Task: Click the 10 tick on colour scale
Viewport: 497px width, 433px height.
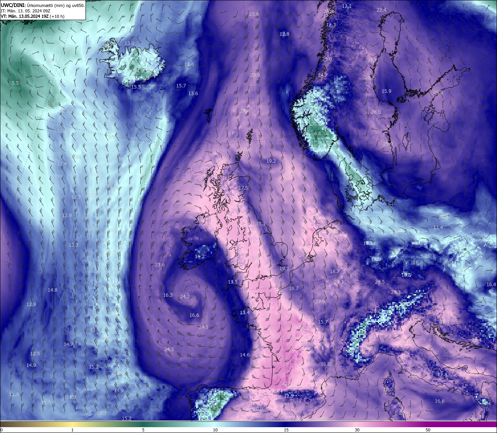Action: 215,430
